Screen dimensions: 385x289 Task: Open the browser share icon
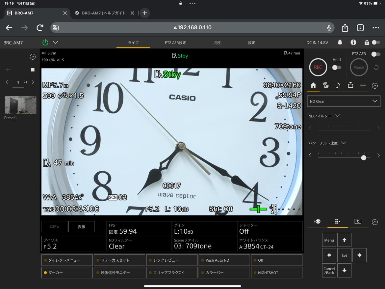345,28
